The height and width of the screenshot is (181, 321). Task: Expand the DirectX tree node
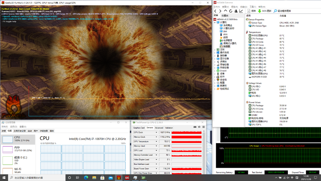[215, 71]
